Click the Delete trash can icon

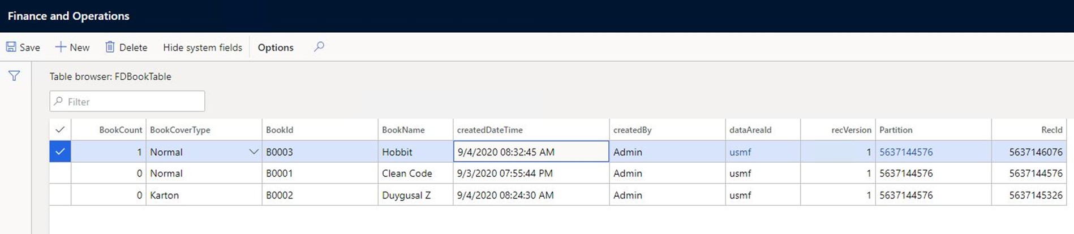click(x=110, y=47)
